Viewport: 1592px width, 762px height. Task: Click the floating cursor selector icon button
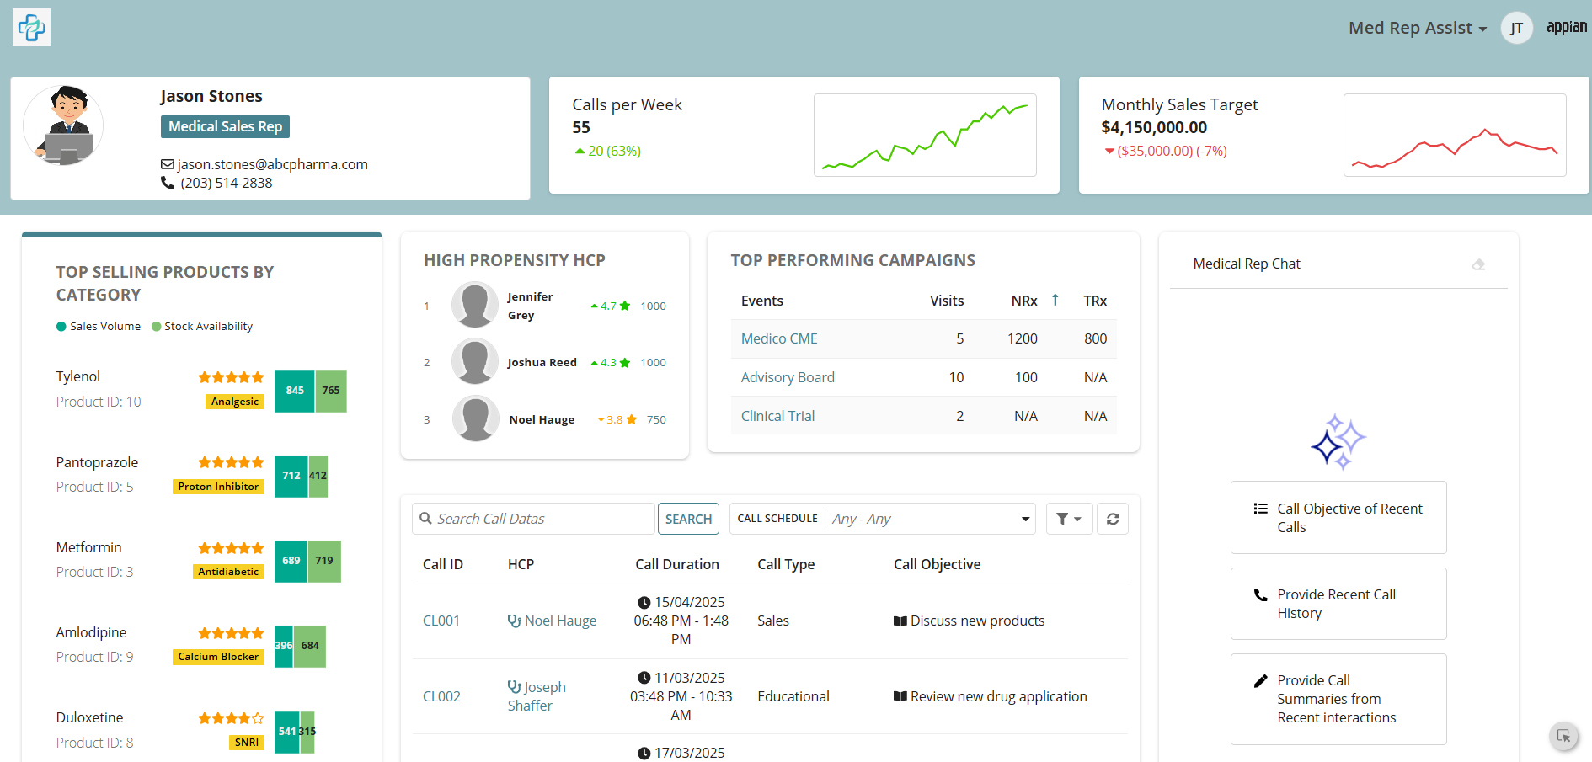pyautogui.click(x=1563, y=736)
